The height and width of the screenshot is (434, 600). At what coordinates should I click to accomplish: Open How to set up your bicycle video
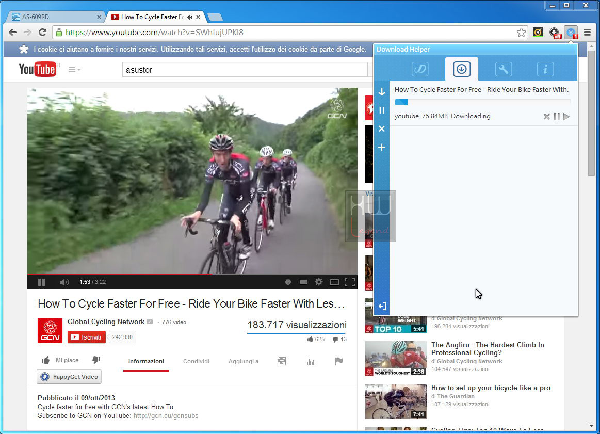point(491,388)
